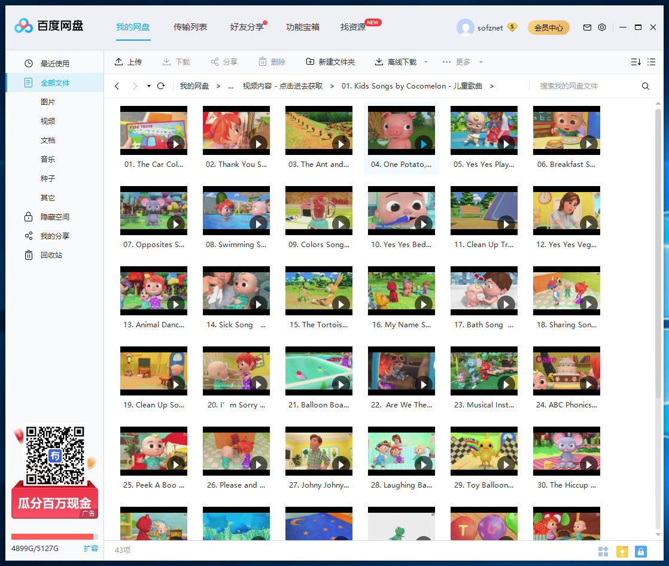Click the file list vertical scrollbar

(658, 254)
